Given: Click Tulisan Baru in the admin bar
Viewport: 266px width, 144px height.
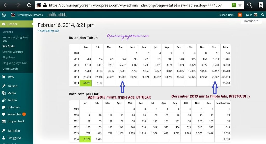Looking at the screenshot, I should coord(226,15).
